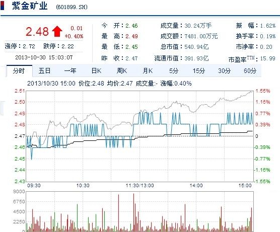Switch to the 日K daily candlestick tab
Image resolution: width=280 pixels, height=232 pixels.
[x=96, y=71]
